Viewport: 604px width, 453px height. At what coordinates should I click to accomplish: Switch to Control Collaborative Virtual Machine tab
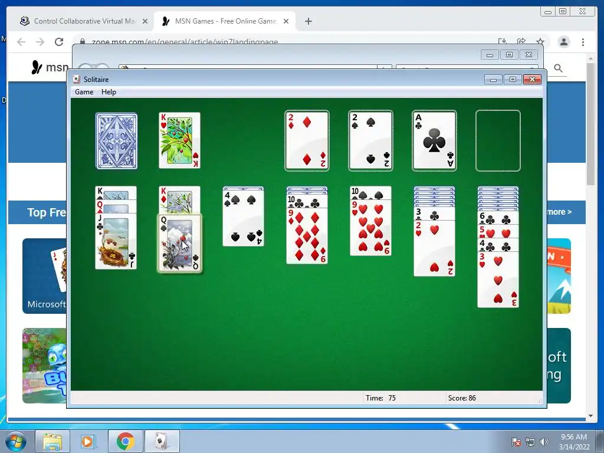[84, 21]
